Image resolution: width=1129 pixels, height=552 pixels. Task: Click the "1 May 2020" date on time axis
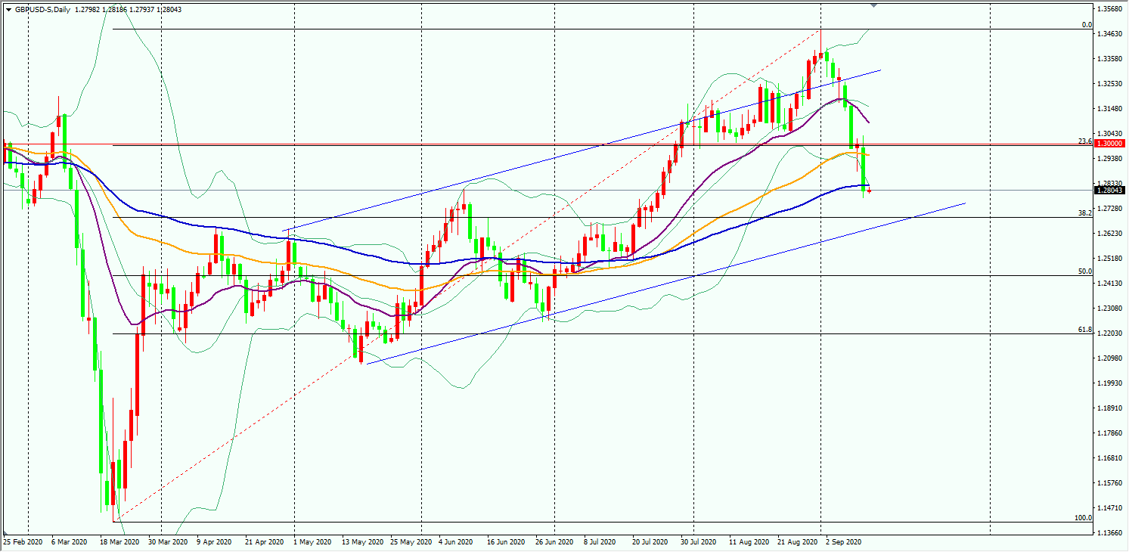(312, 543)
